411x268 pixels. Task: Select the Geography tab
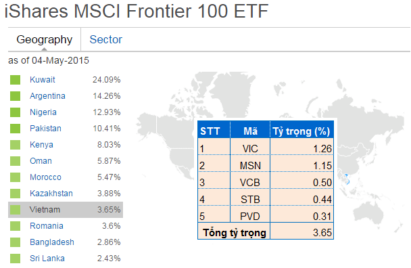click(x=45, y=40)
